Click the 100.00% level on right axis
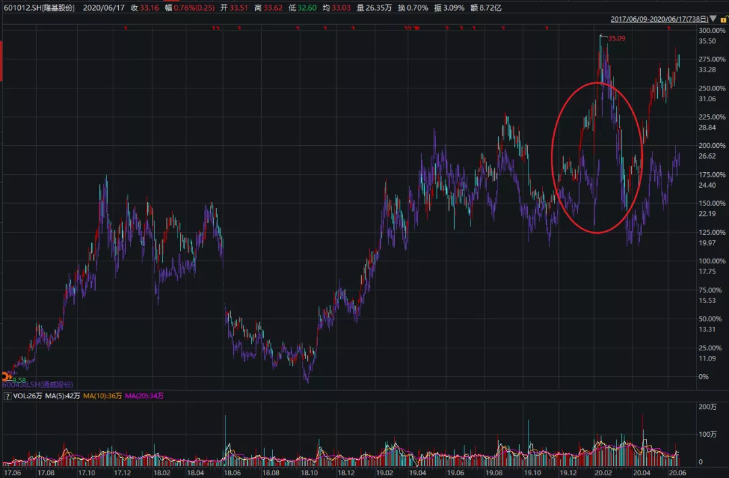729x478 pixels. (x=711, y=261)
